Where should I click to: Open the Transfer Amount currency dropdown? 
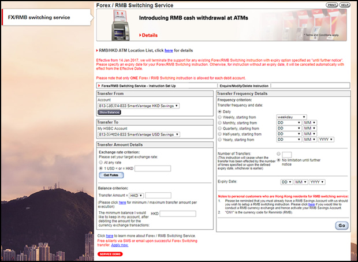[x=136, y=195]
